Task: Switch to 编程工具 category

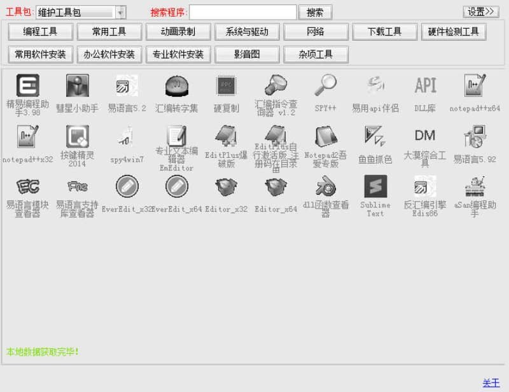Action: click(x=40, y=32)
